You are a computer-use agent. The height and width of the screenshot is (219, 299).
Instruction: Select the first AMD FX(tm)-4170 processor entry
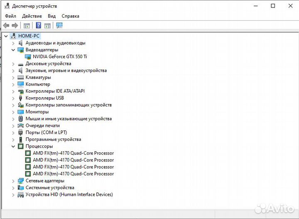click(x=73, y=153)
